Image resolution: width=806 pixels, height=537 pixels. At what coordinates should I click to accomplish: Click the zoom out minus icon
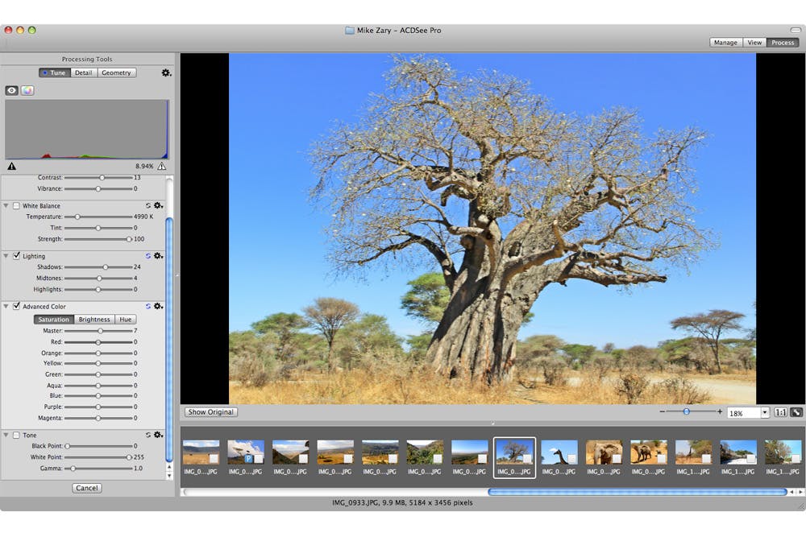tap(662, 411)
